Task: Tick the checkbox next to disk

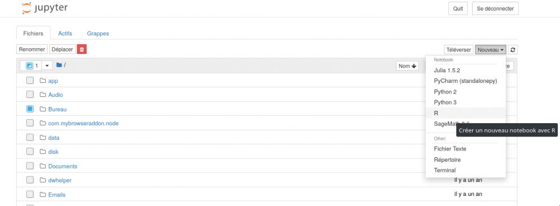Action: pos(30,151)
